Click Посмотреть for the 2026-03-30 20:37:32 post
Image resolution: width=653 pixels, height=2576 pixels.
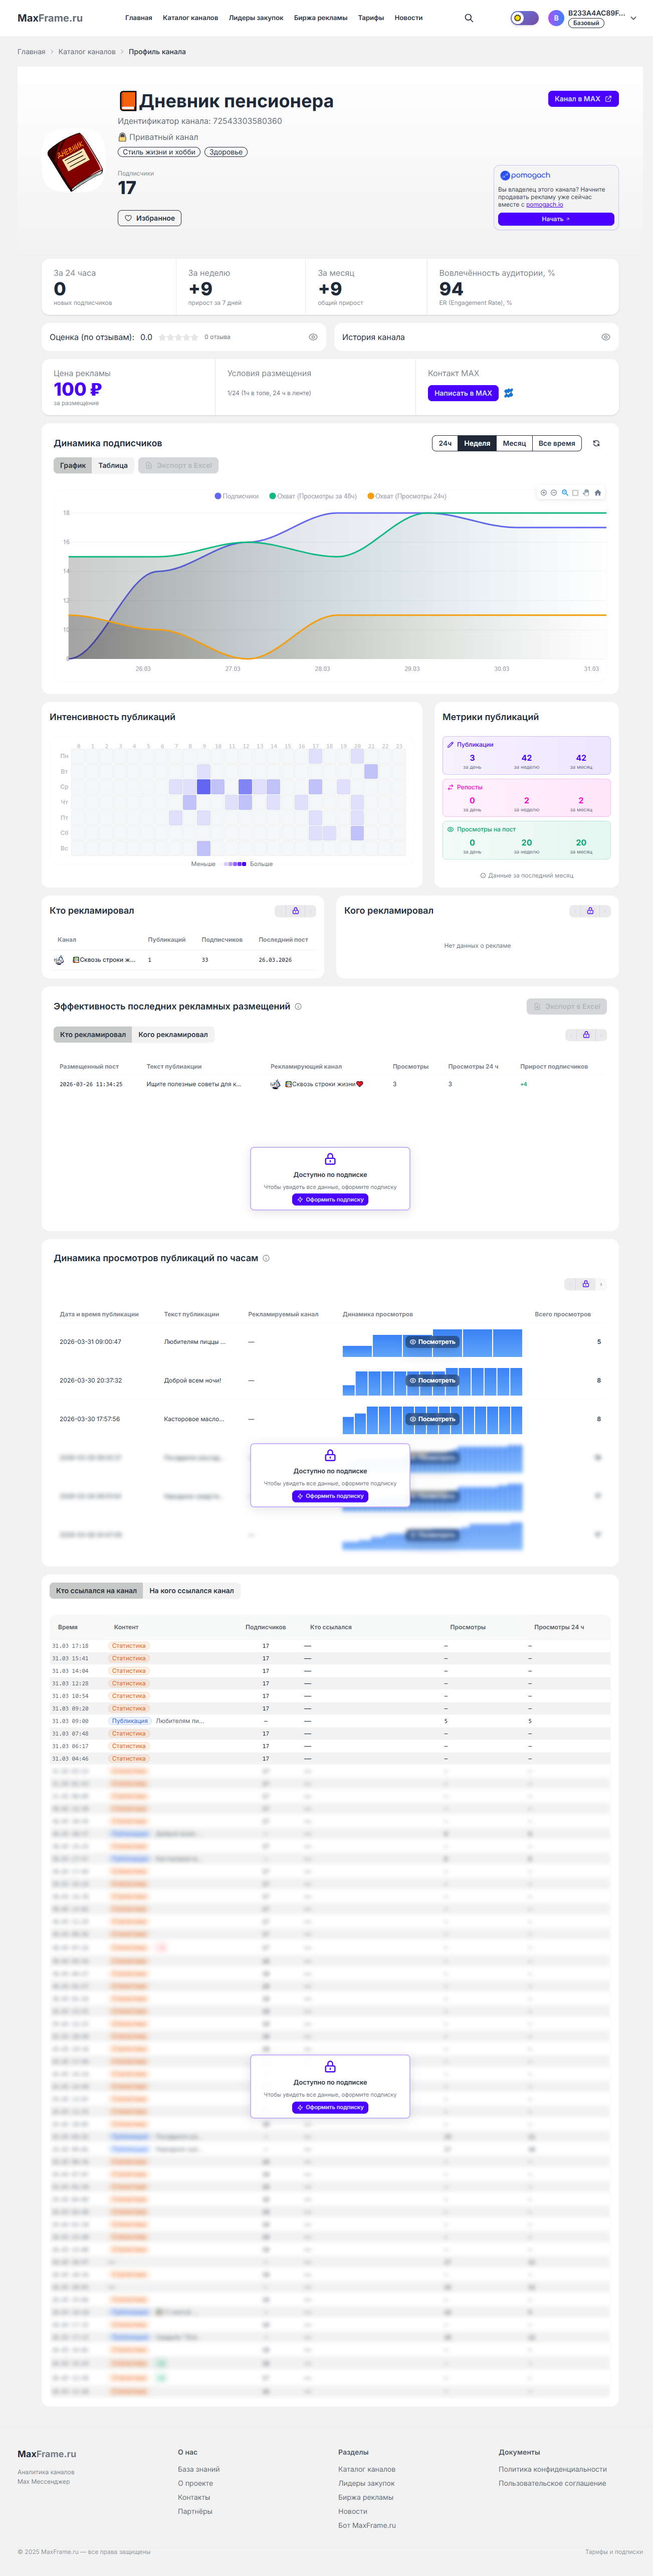coord(432,1381)
